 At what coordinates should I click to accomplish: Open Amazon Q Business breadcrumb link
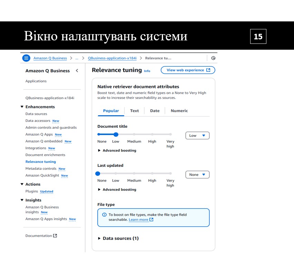click(50, 58)
